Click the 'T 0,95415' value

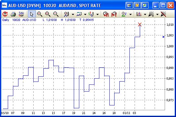click(x=86, y=20)
